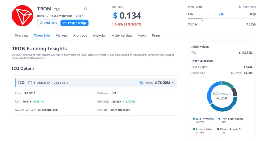The width and height of the screenshot is (266, 141).
Task: Click the bell icon in Add Alert
Action: coord(41,23)
